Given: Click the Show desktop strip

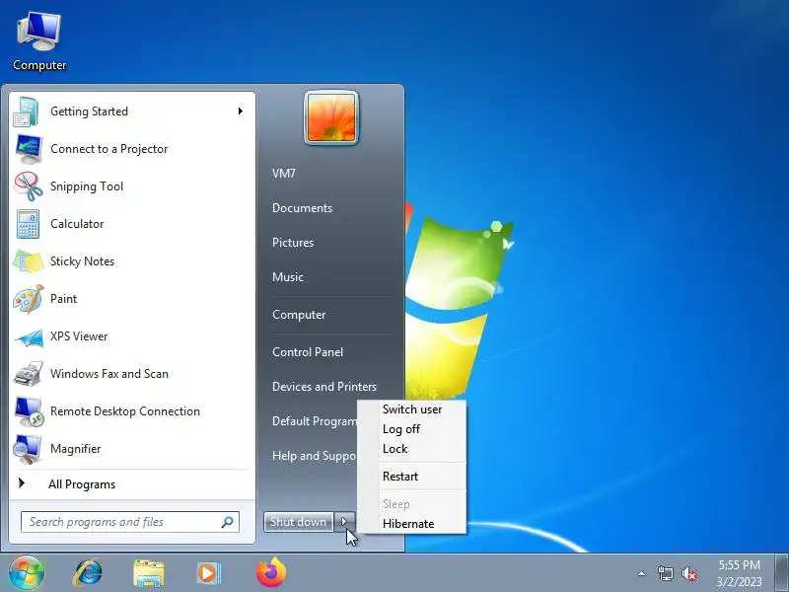Looking at the screenshot, I should point(782,572).
